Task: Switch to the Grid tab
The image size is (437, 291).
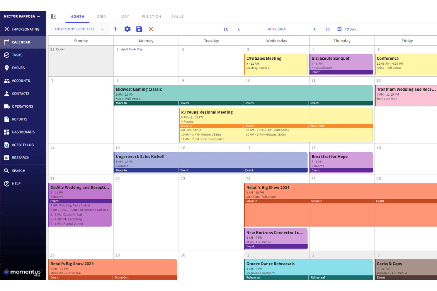Action: tap(101, 17)
